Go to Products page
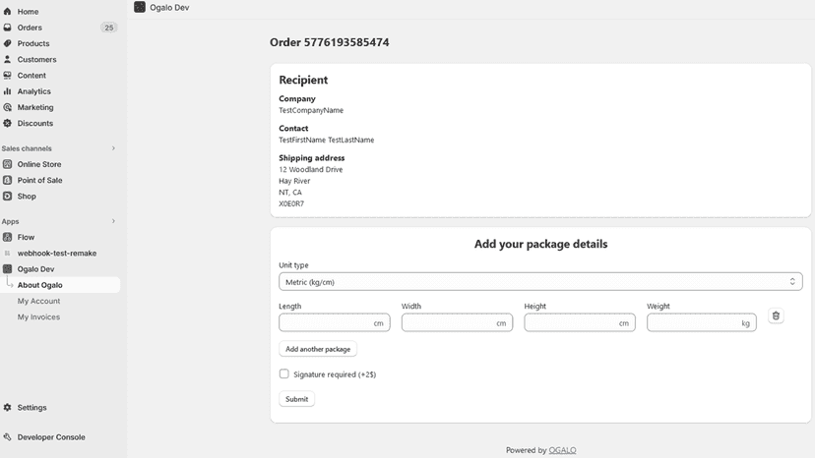815x458 pixels. [x=33, y=43]
